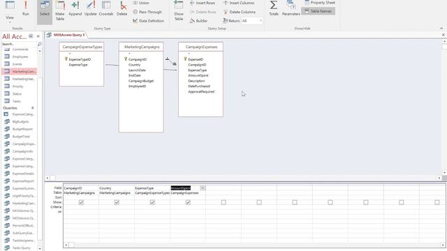The height and width of the screenshot is (251, 447).
Task: Uncheck Show box for AmountSpent column
Action: 188,202
